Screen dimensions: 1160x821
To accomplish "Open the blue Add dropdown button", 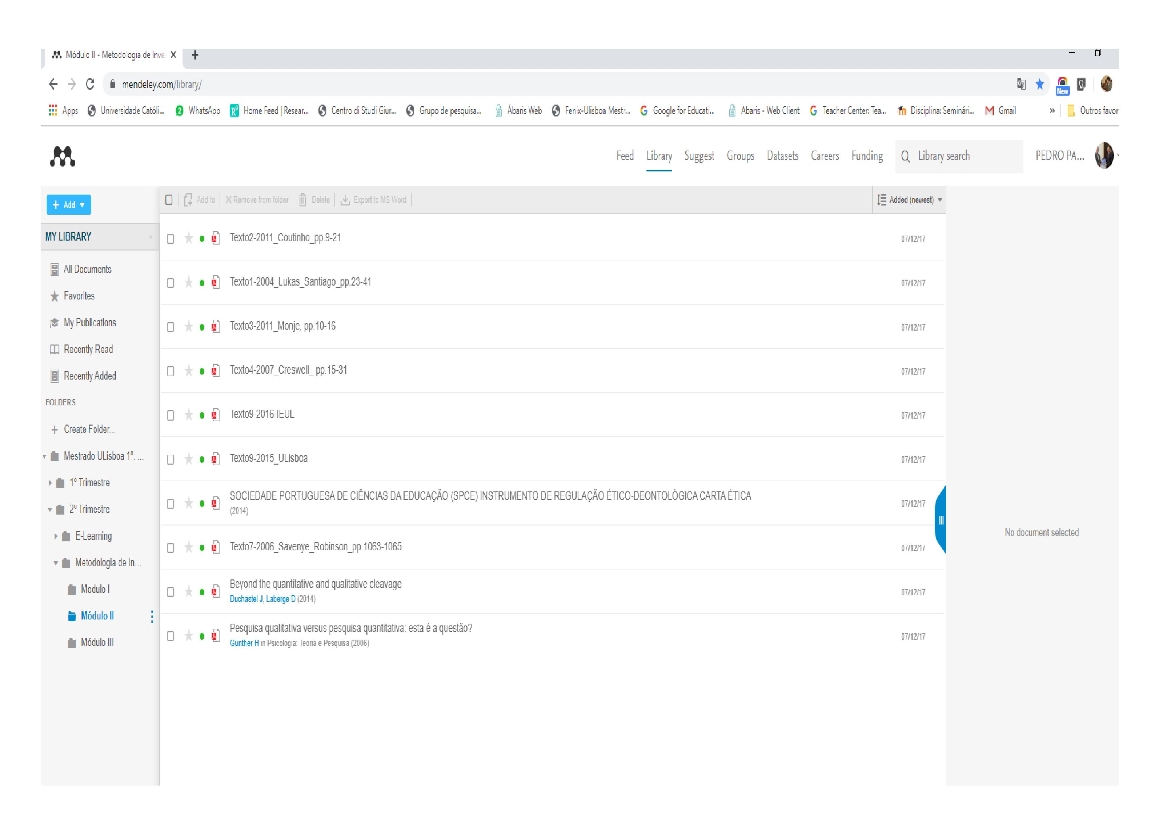I will pos(69,205).
